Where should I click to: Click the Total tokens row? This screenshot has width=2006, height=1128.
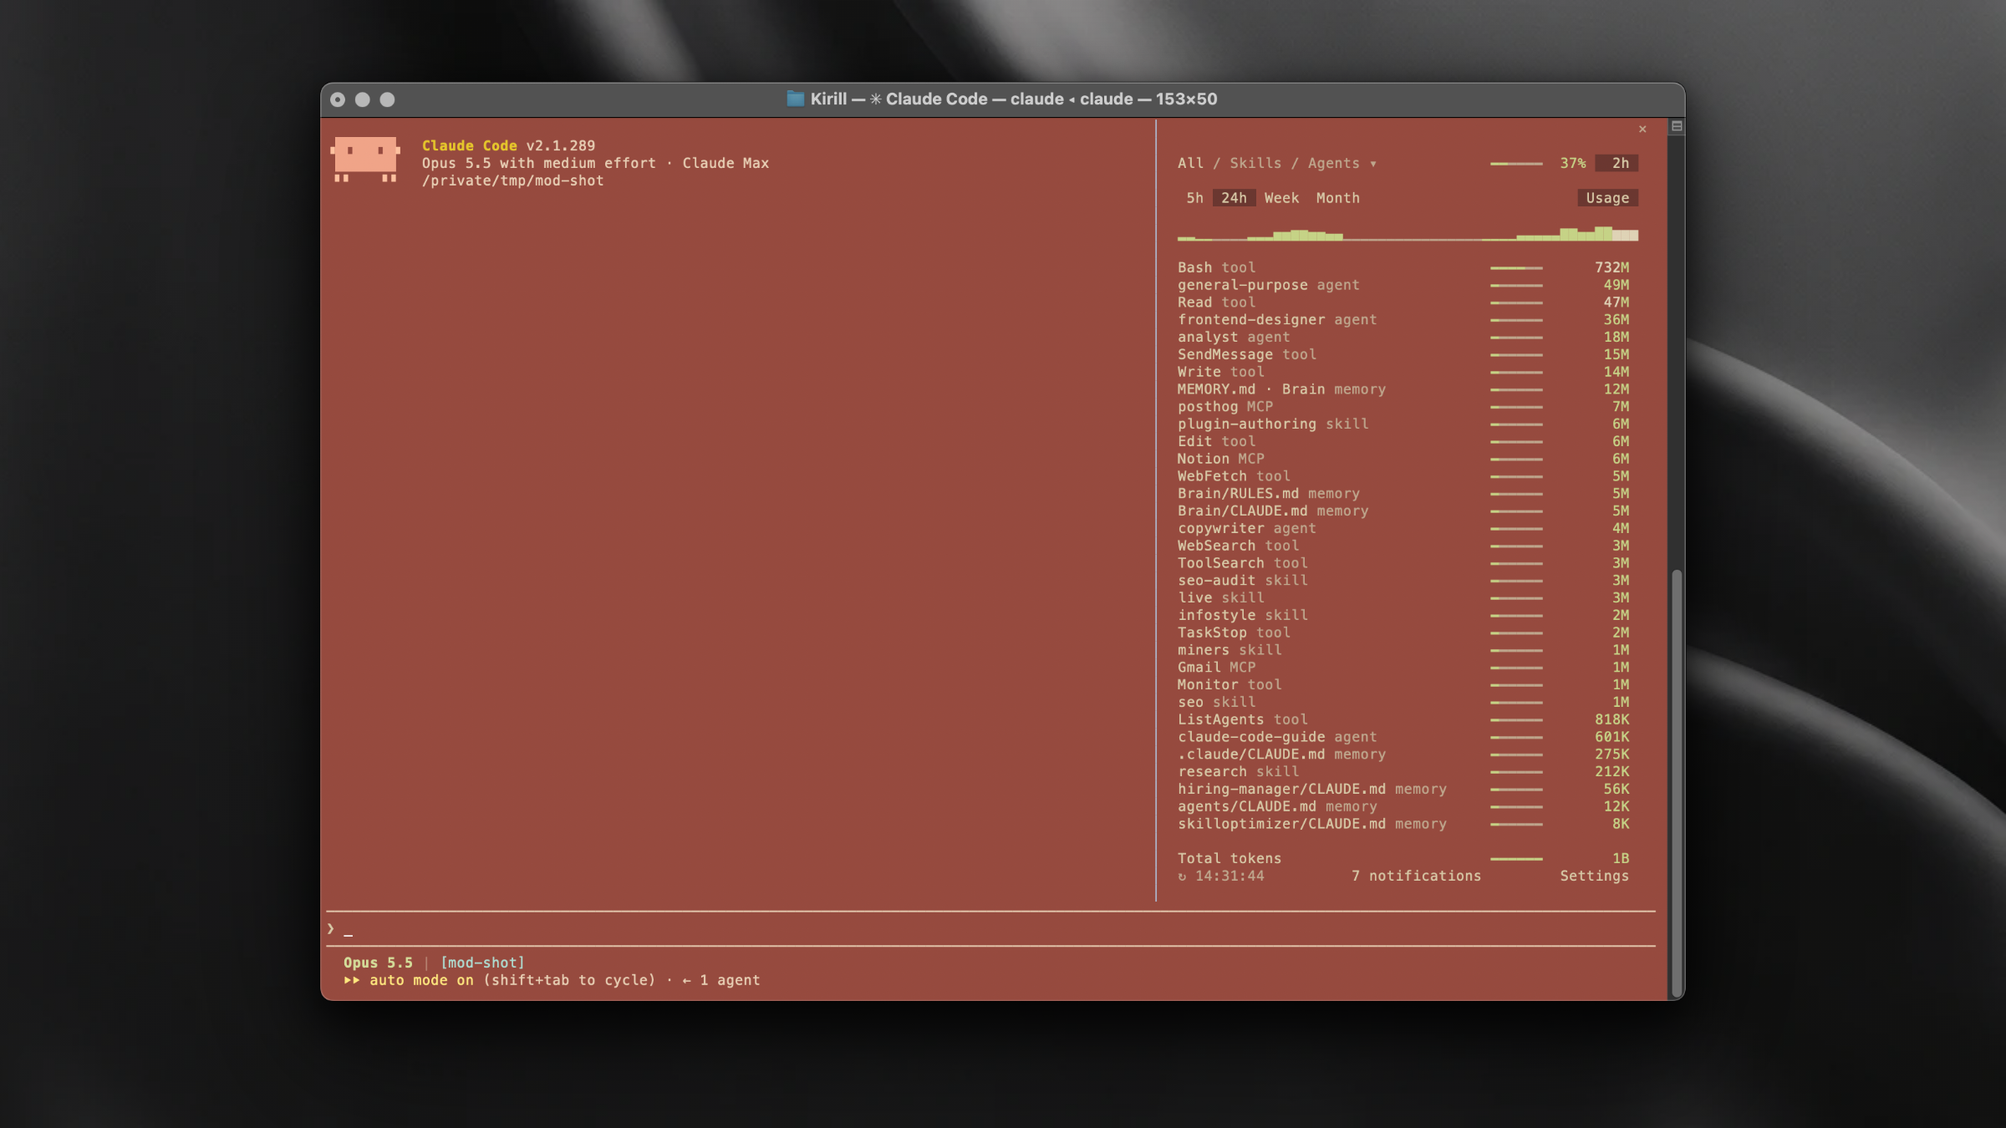click(1403, 859)
